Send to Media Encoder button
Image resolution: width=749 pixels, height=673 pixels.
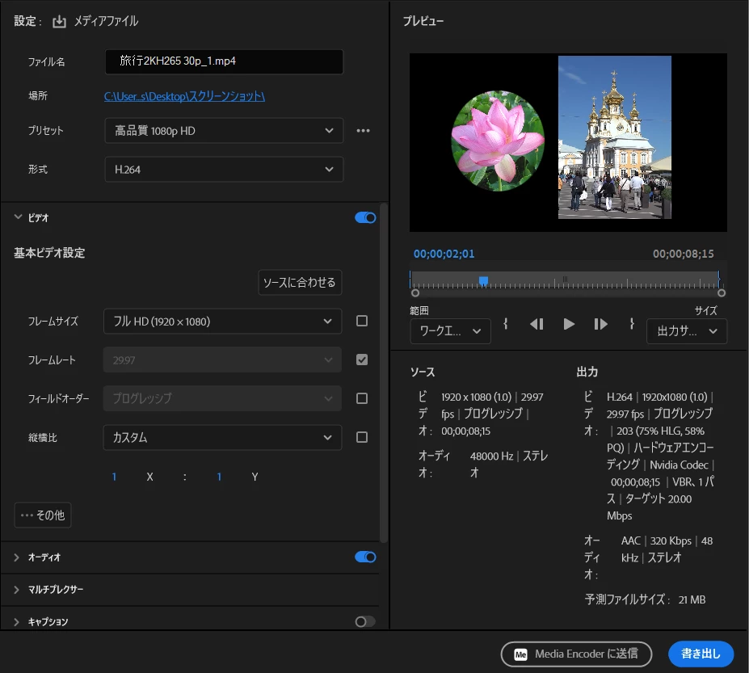(576, 654)
